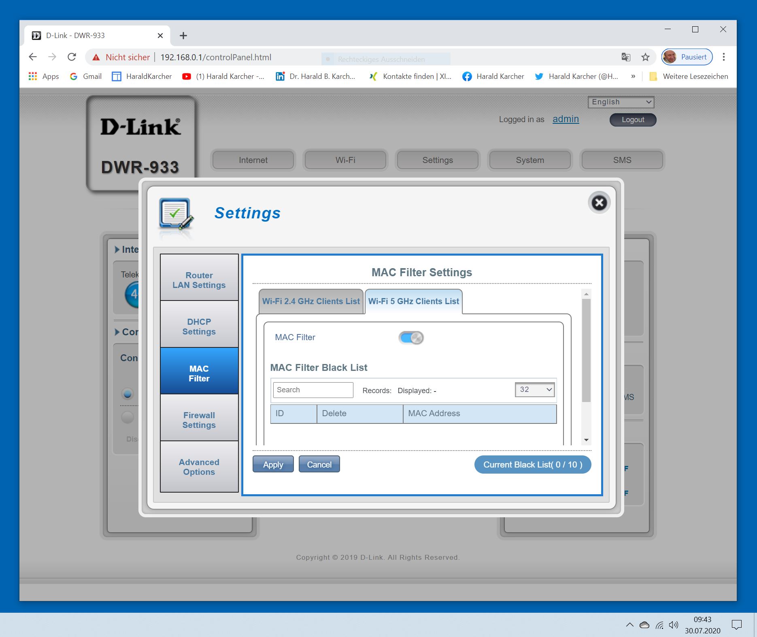
Task: Click the Apply button
Action: click(273, 464)
